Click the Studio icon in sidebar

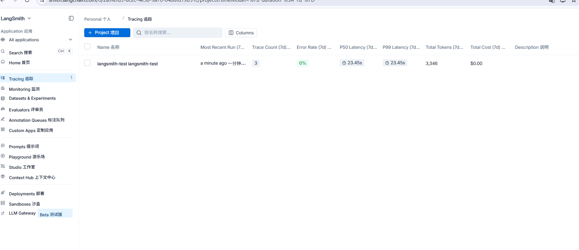coord(3,166)
